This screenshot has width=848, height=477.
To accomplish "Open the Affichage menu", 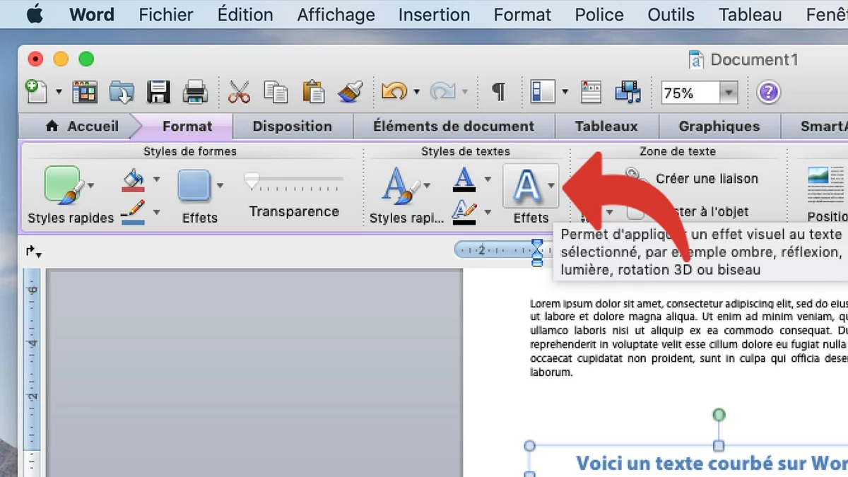I will (x=336, y=15).
